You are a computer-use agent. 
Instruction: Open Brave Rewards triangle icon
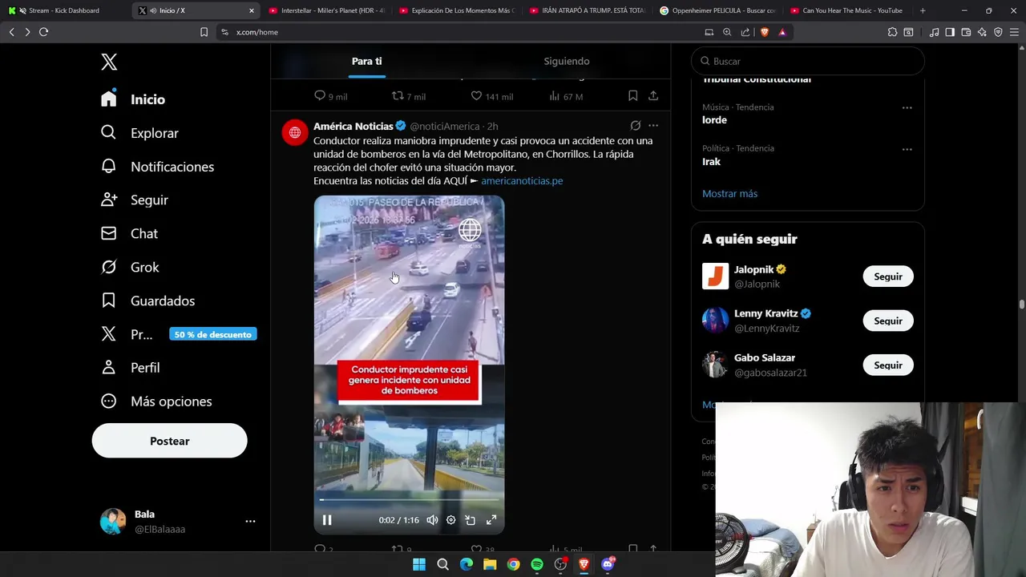point(782,32)
